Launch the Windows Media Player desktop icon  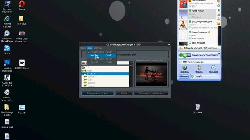(7, 36)
